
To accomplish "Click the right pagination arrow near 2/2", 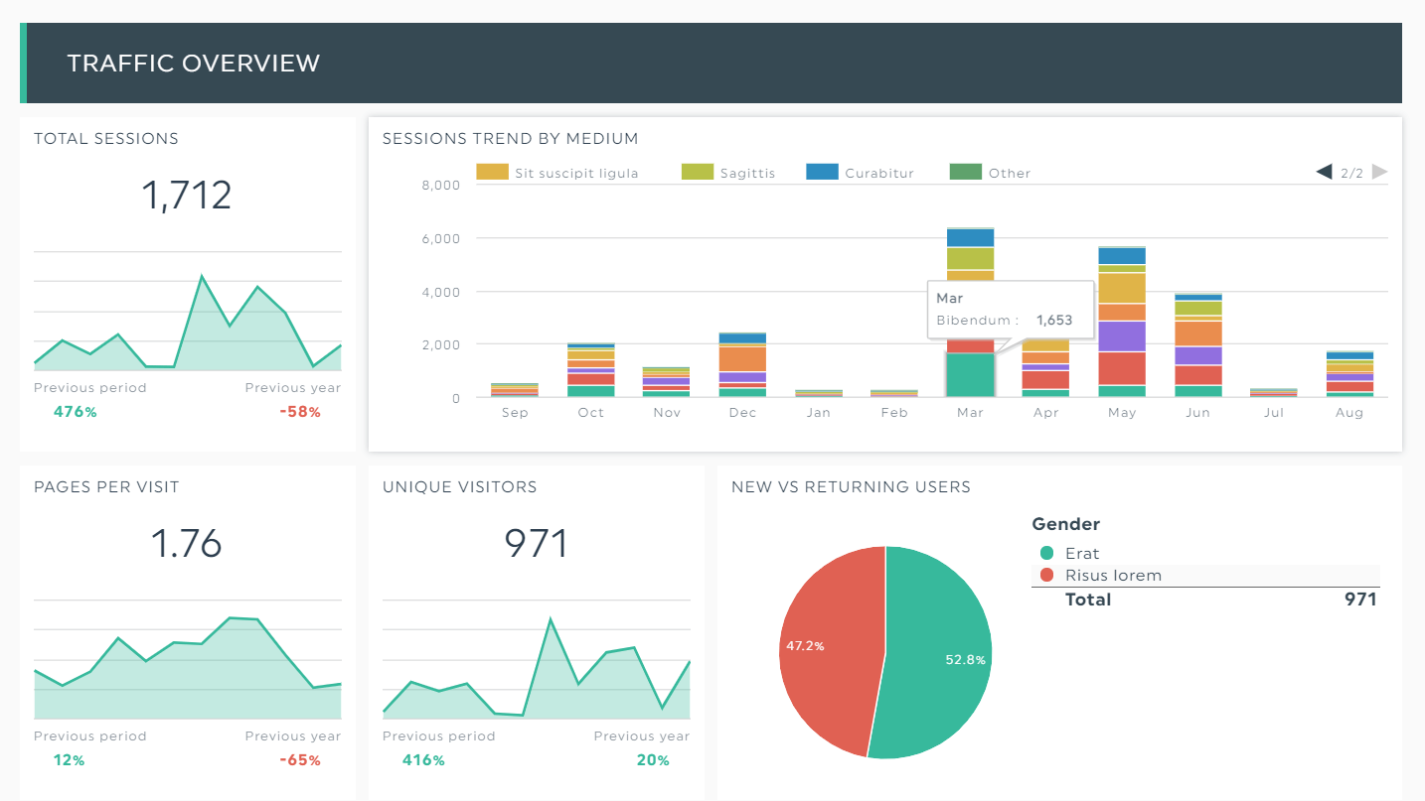I will (x=1379, y=171).
